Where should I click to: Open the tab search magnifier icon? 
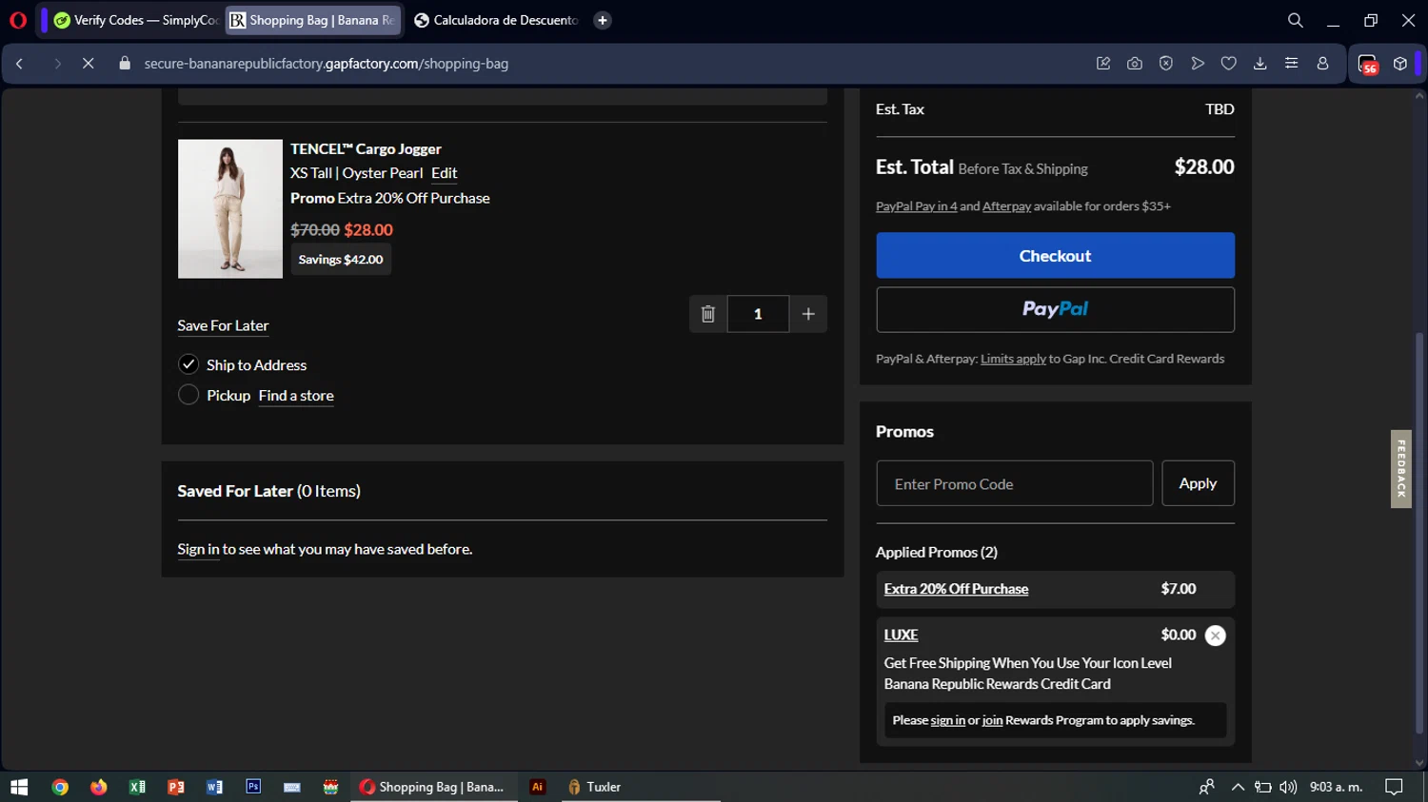(x=1295, y=20)
